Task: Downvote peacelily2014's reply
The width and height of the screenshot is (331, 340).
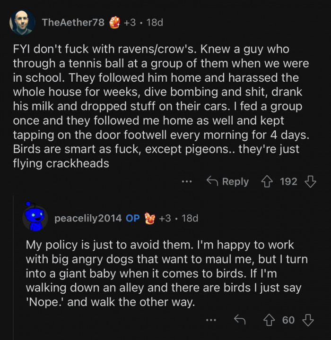Action: [308, 320]
